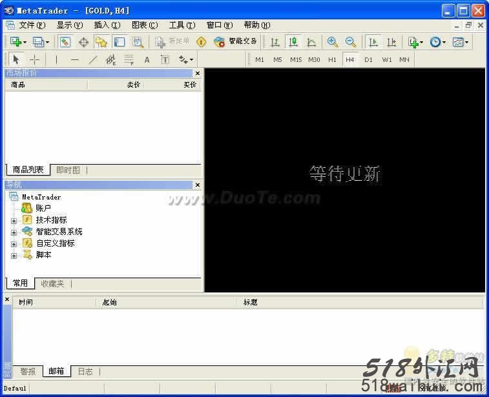The width and height of the screenshot is (489, 397).
Task: Toggle the Navigator star folder icon
Action: tap(101, 42)
